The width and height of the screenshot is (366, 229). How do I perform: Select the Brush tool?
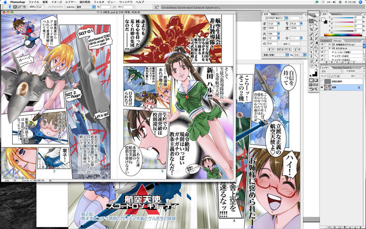coord(316,35)
